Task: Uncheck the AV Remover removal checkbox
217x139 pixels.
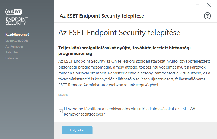Action: (61, 111)
